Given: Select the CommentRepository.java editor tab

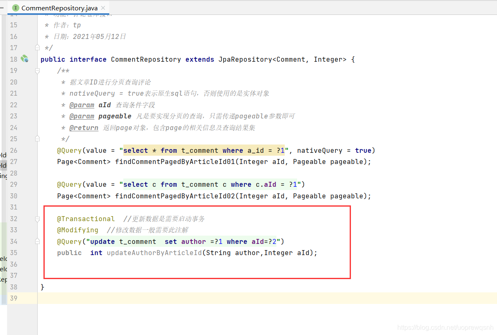Looking at the screenshot, I should 59,8.
